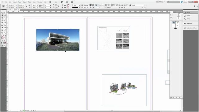Select the Page tool
Image resolution: width=199 pixels, height=112 pixels.
[x=2, y=15]
